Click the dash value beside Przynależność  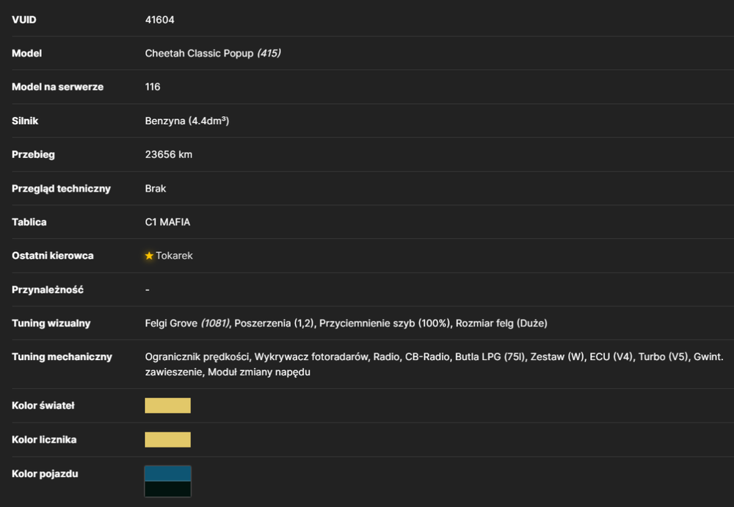[148, 290]
